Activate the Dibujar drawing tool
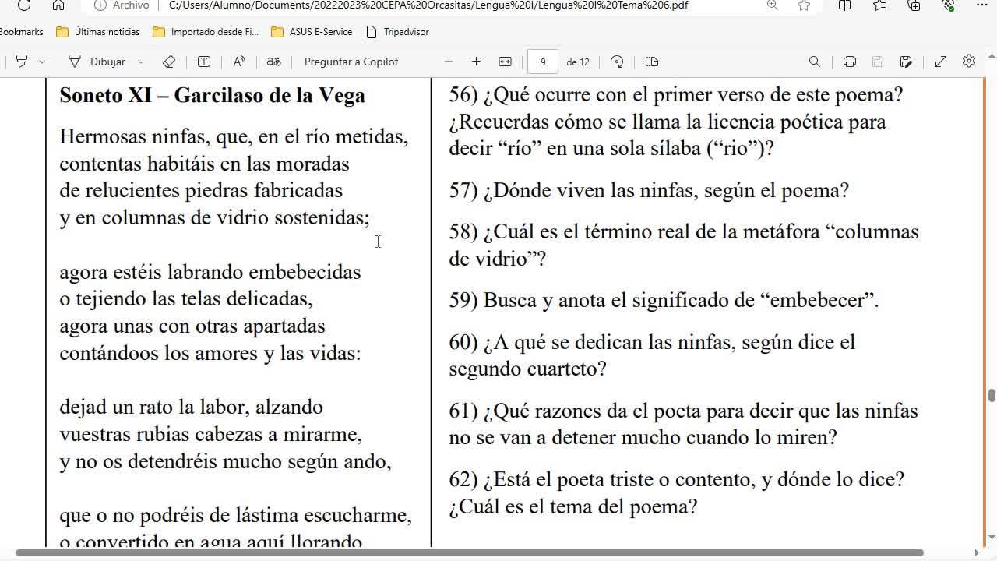The height and width of the screenshot is (561, 997). (97, 62)
